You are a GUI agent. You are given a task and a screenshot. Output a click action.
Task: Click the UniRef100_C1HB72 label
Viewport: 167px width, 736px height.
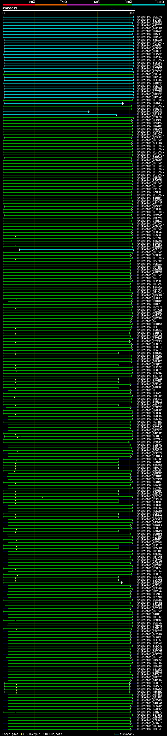tap(150, 333)
